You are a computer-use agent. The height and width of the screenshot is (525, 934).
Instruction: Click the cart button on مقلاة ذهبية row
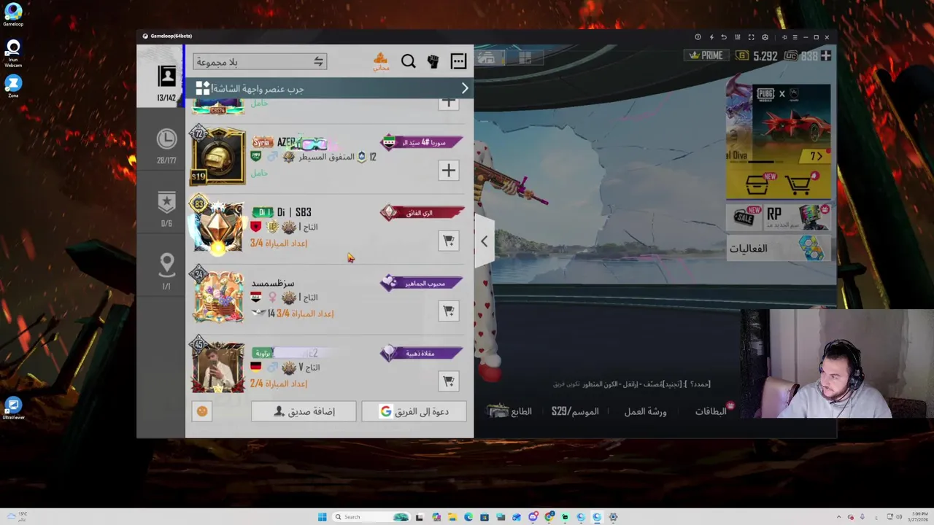(x=448, y=381)
